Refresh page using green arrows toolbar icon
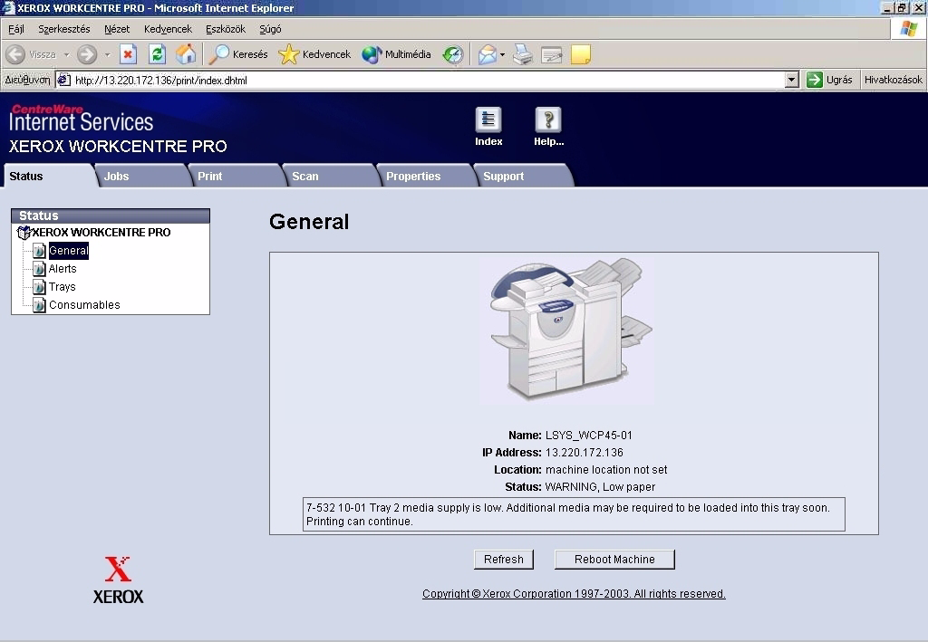 click(157, 54)
